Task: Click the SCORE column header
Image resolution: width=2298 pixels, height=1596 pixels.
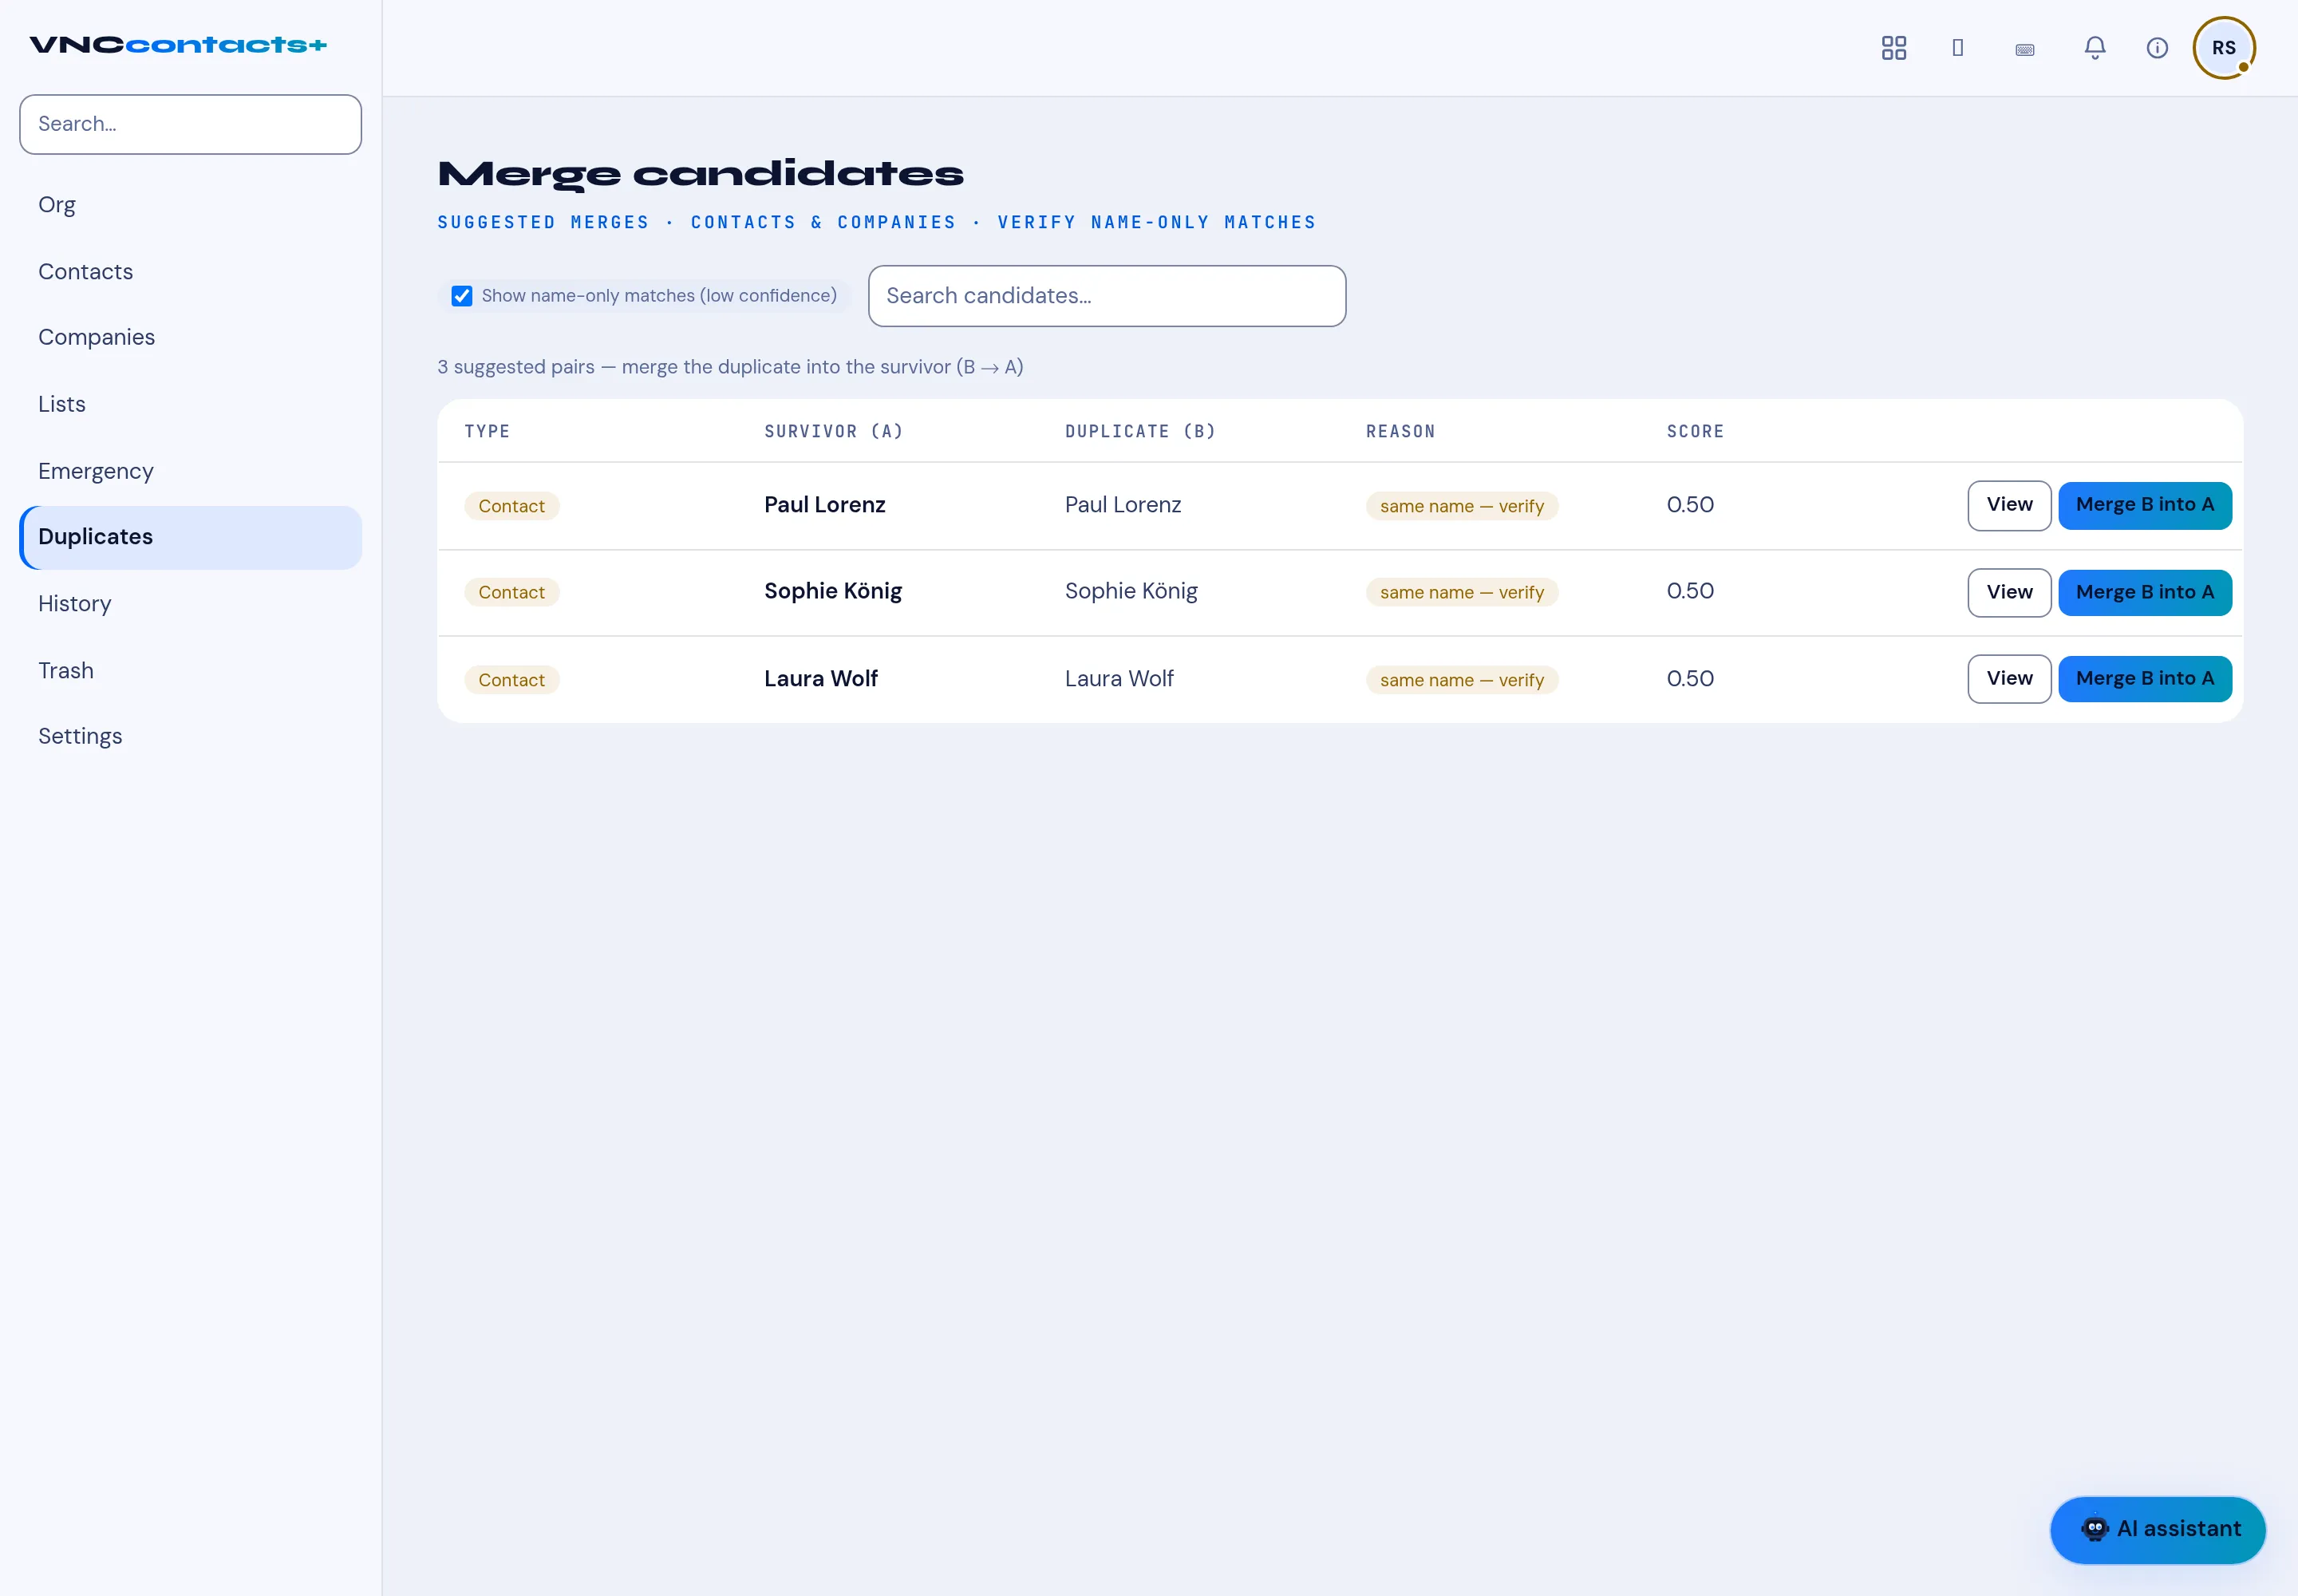Action: [1695, 432]
